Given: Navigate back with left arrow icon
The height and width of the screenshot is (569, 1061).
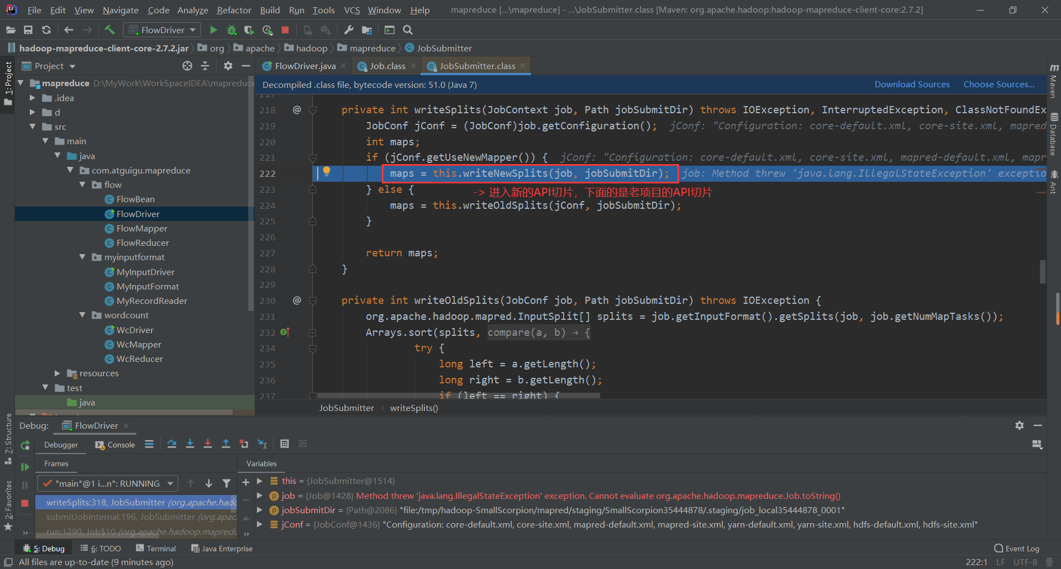Looking at the screenshot, I should [x=69, y=30].
